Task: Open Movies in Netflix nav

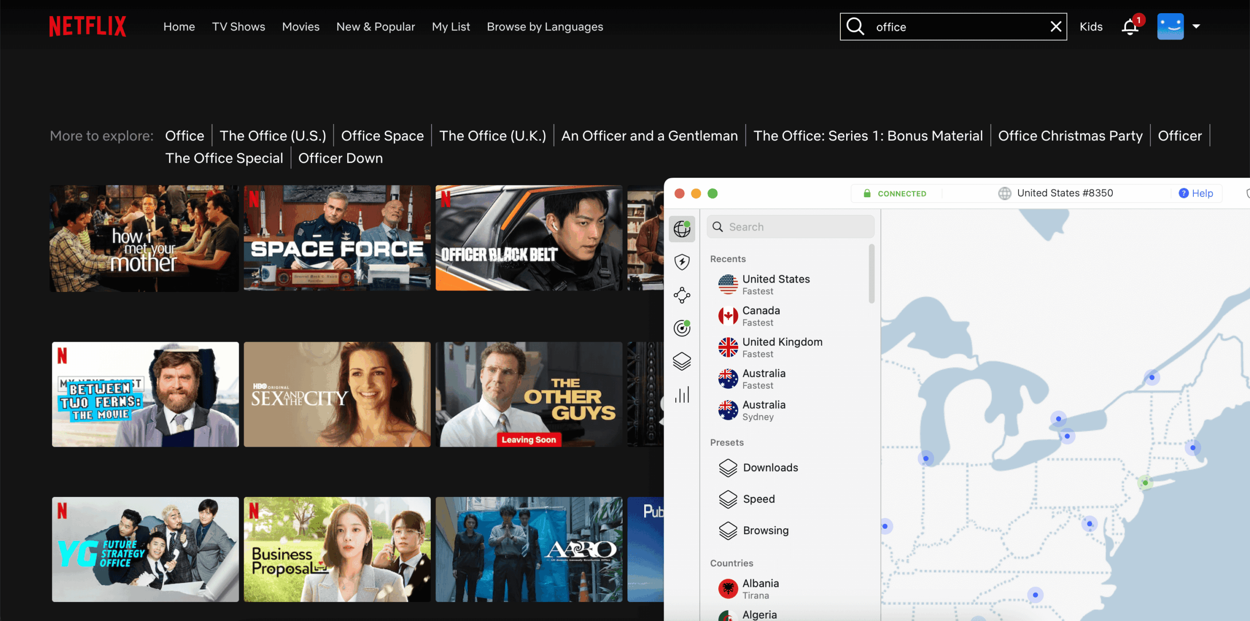Action: (301, 27)
